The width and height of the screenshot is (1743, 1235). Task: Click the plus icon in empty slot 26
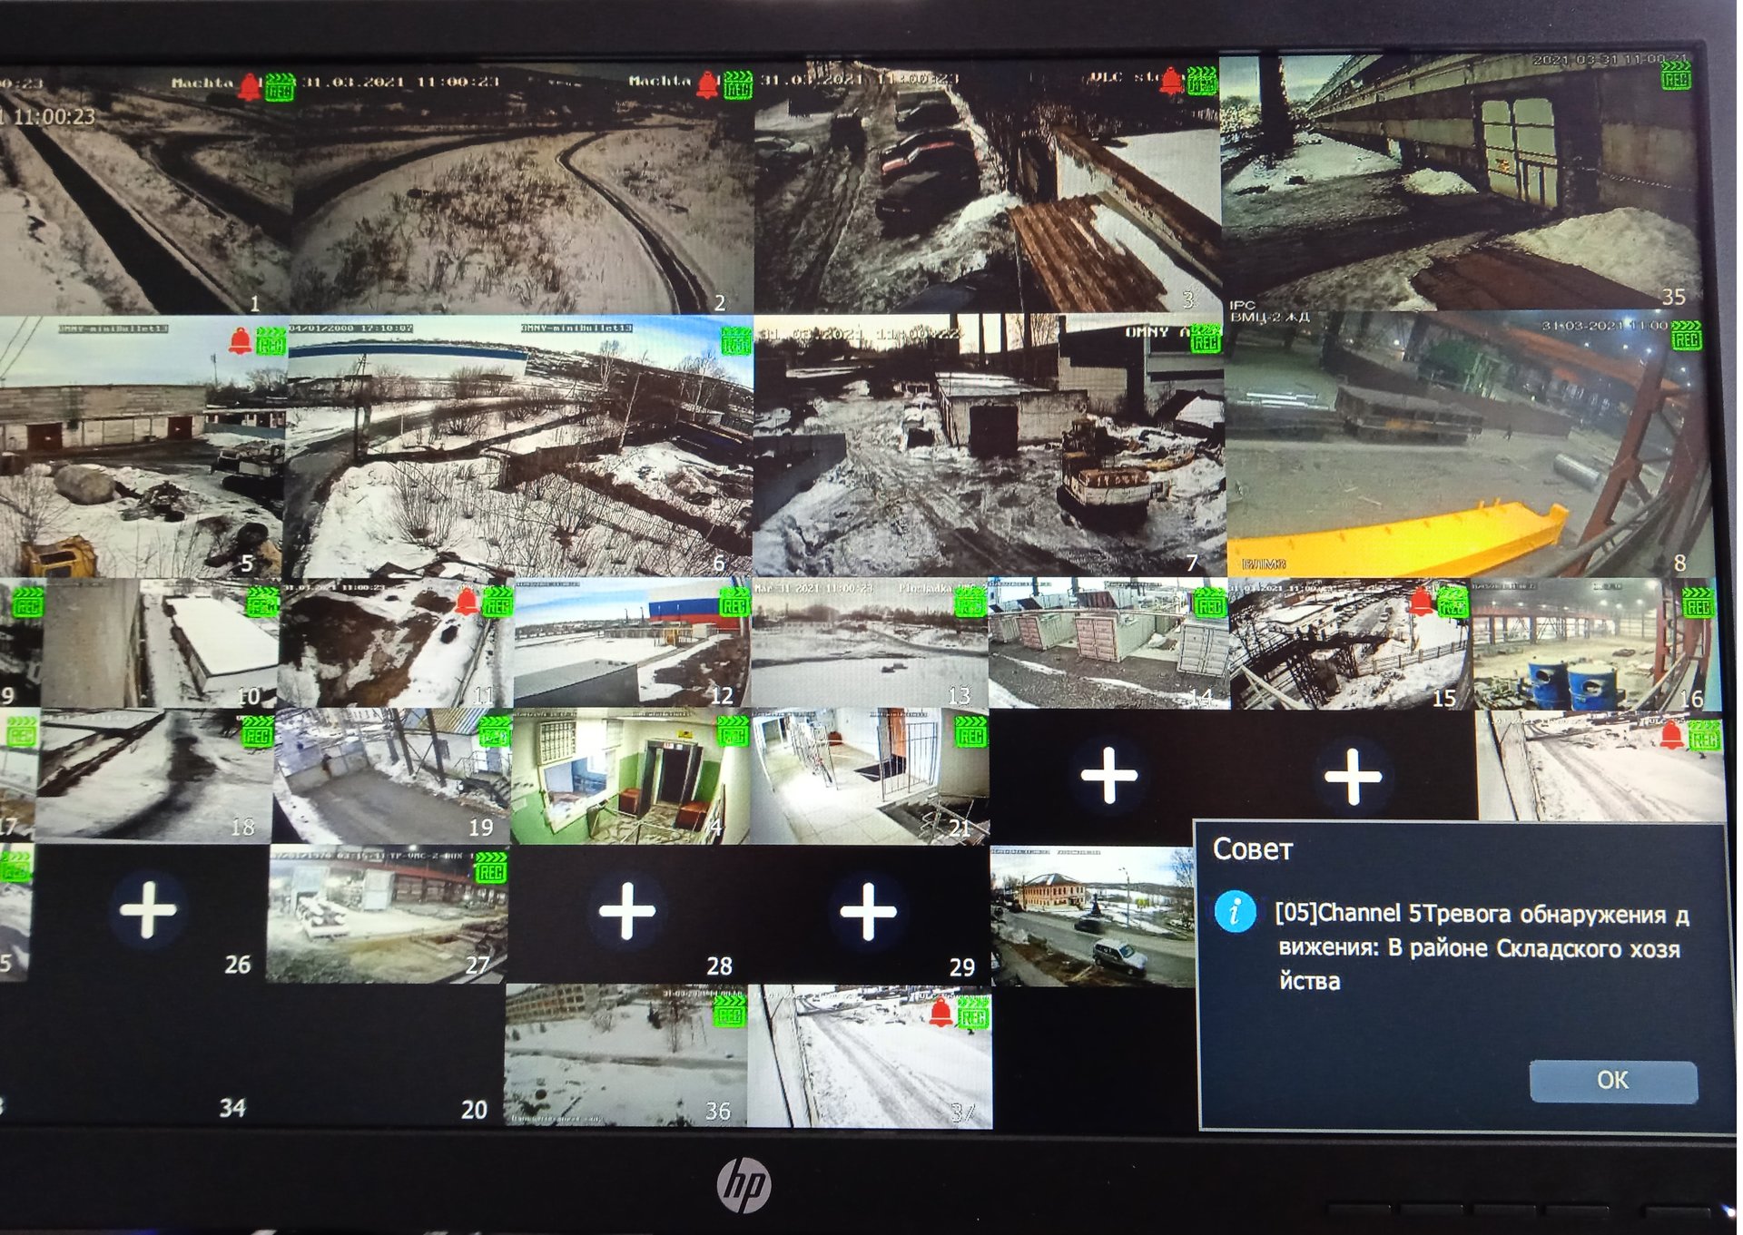(x=148, y=908)
